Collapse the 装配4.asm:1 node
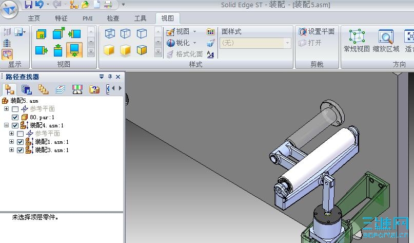This screenshot has height=243, width=414. 6,125
